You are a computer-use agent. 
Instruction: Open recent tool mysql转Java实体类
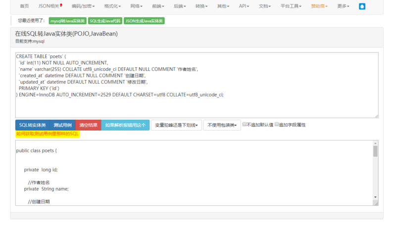tap(67, 21)
